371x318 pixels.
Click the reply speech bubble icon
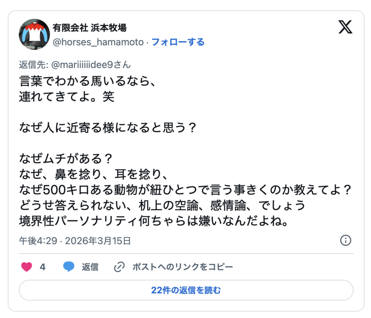pyautogui.click(x=69, y=267)
